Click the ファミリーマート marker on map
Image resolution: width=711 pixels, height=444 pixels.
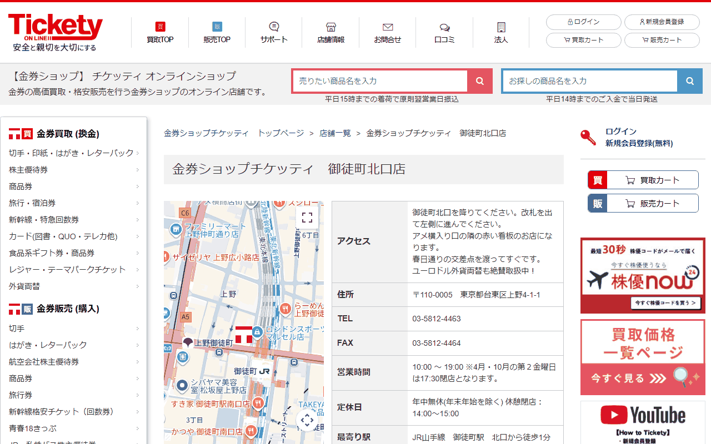click(x=177, y=229)
